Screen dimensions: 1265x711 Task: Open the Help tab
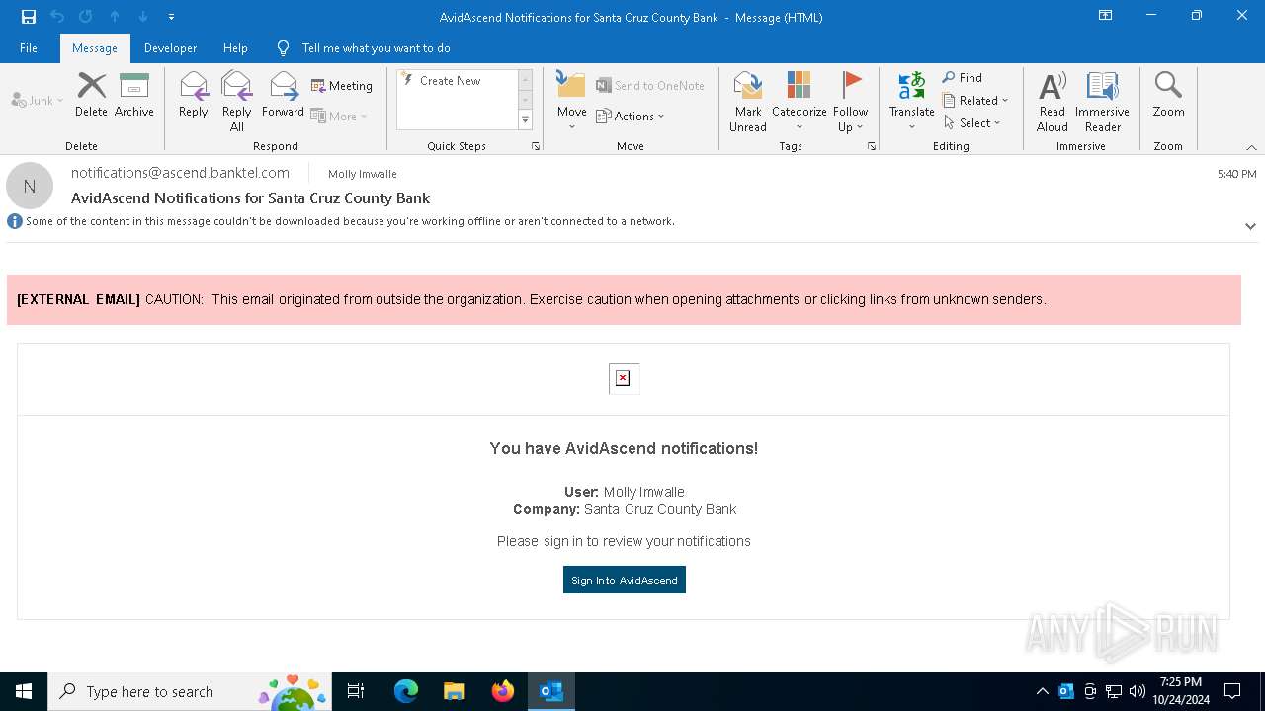pos(235,48)
